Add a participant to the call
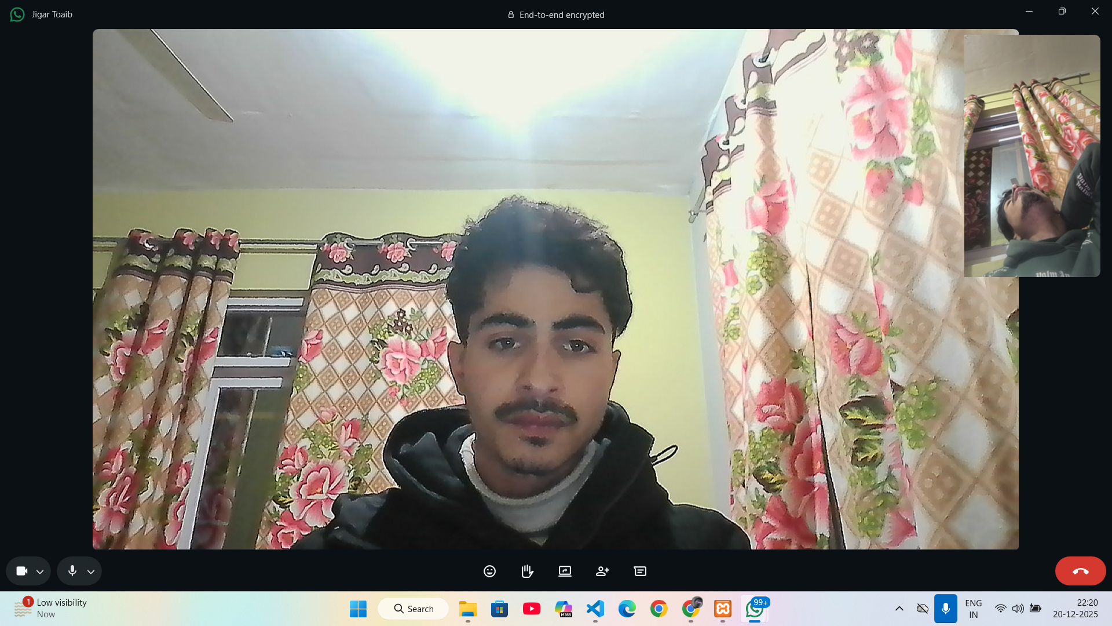Viewport: 1112px width, 626px height. (x=602, y=572)
